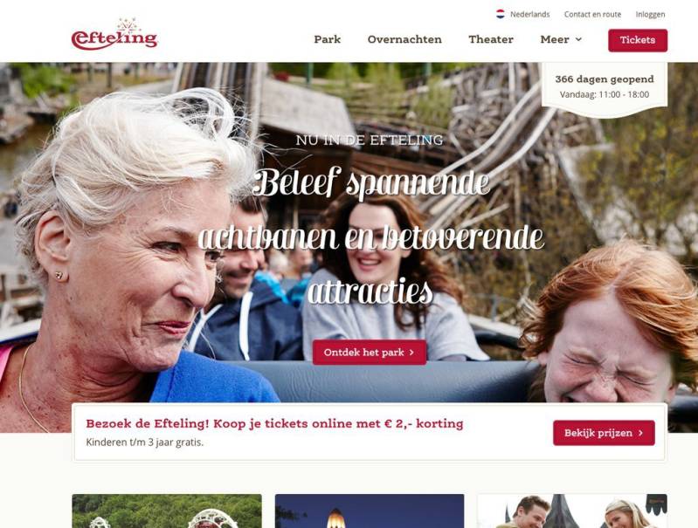Image resolution: width=698 pixels, height=528 pixels.
Task: Click the Inloggen link
Action: tap(650, 14)
